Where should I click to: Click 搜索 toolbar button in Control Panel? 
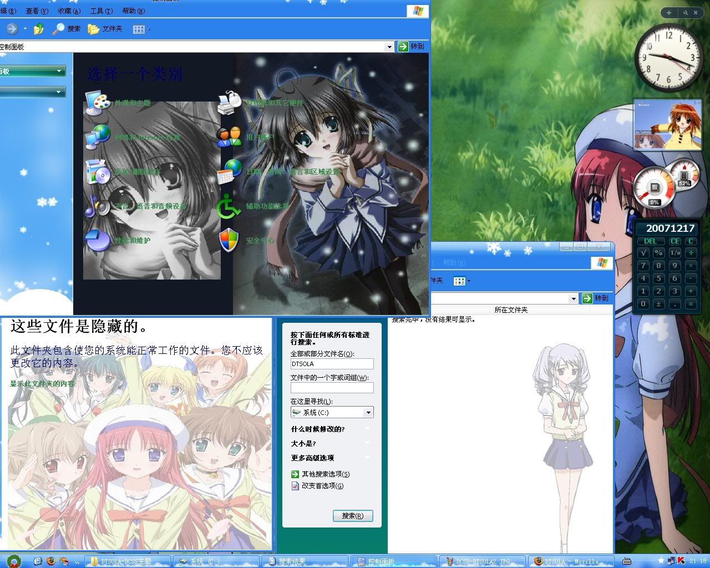67,29
